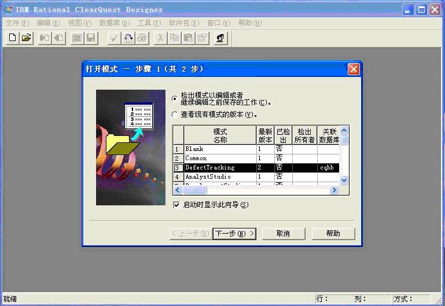
Task: Select 检出模式以编辑 radio option
Action: point(175,99)
